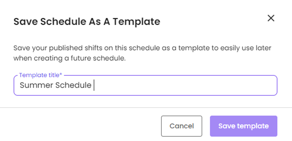292x141 pixels.
Task: Click the asterisk in the Template title label
Action: (x=61, y=75)
